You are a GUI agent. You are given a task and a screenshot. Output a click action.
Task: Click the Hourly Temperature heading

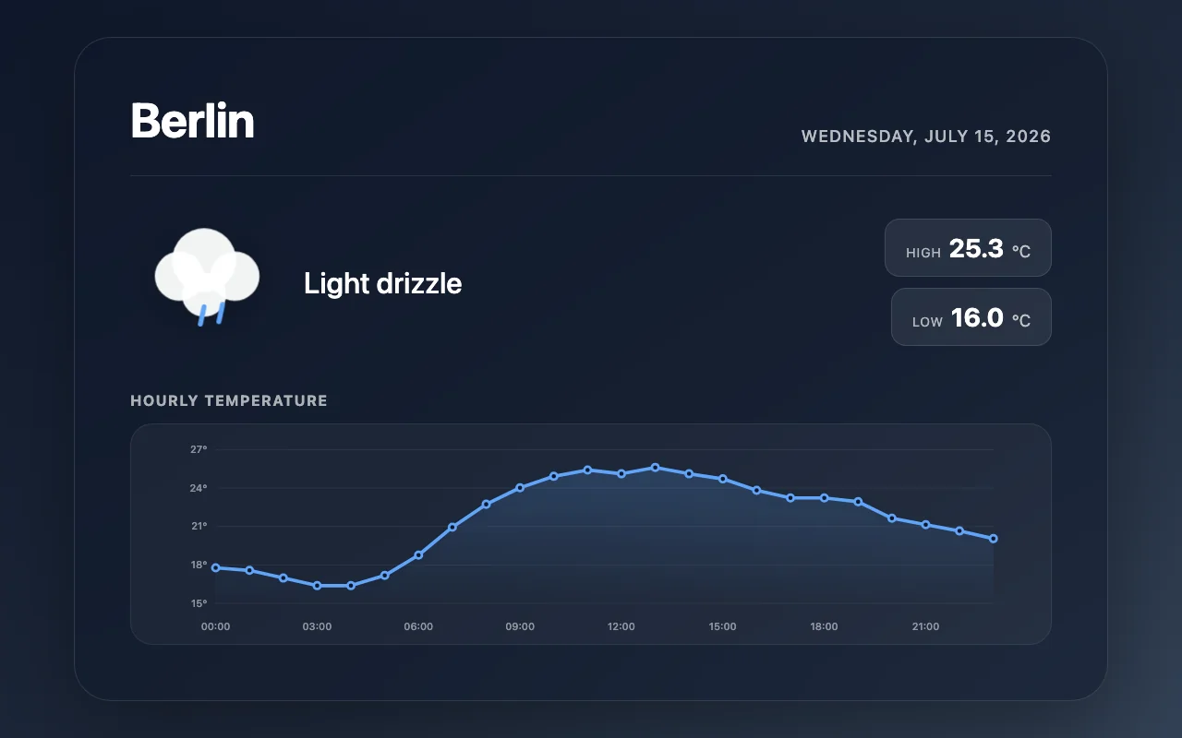pos(229,400)
